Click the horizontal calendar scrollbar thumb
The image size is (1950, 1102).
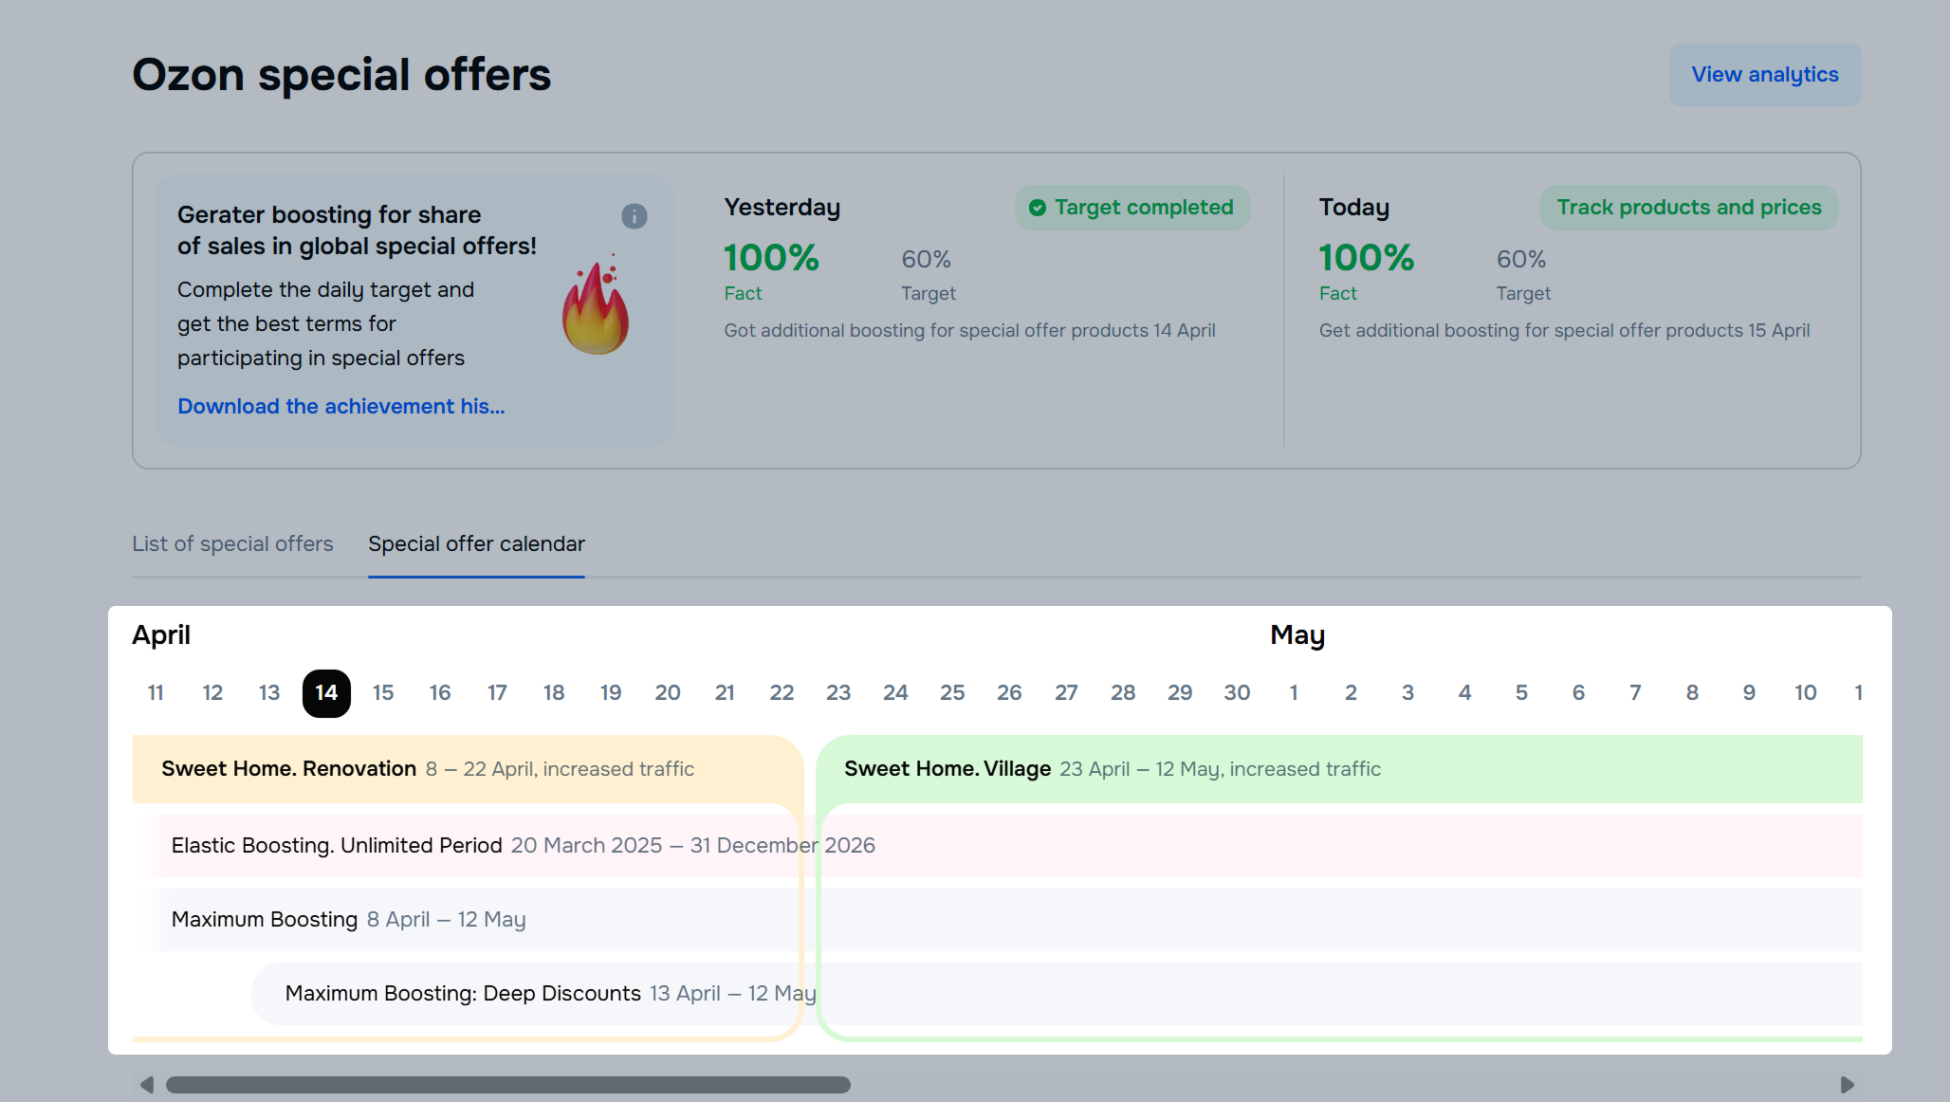tap(507, 1084)
